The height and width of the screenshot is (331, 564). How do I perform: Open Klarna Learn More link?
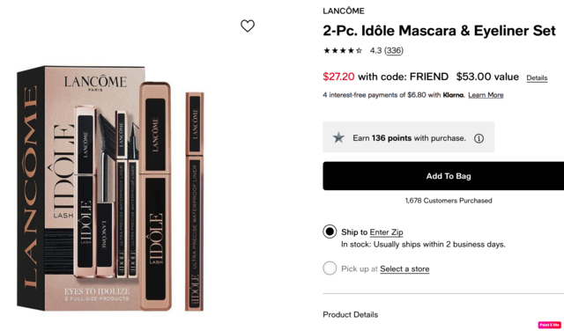click(486, 95)
